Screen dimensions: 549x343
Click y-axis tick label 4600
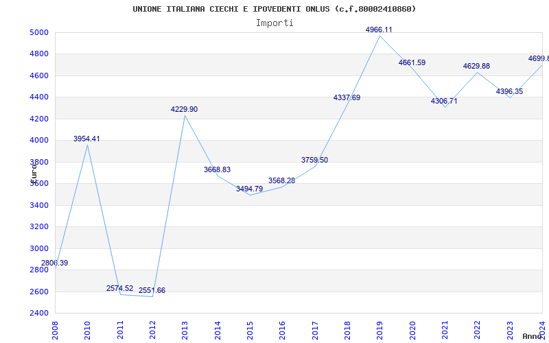(39, 75)
